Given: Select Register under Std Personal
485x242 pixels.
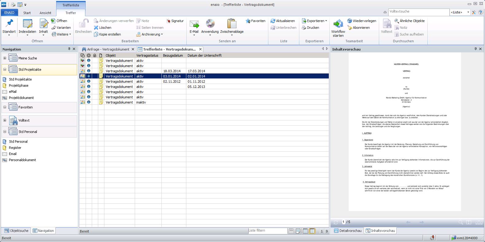Looking at the screenshot, I should pyautogui.click(x=15, y=148).
